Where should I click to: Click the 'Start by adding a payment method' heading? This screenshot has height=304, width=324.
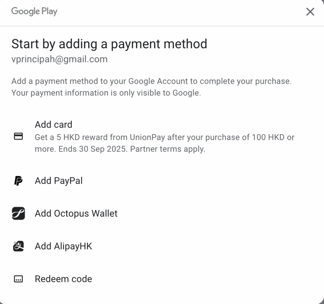[x=109, y=44]
